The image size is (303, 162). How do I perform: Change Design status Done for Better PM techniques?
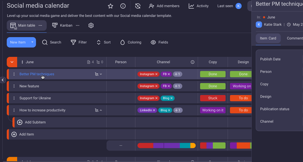point(241,74)
